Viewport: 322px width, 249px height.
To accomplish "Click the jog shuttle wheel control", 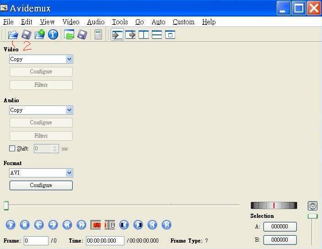I will [x=274, y=205].
